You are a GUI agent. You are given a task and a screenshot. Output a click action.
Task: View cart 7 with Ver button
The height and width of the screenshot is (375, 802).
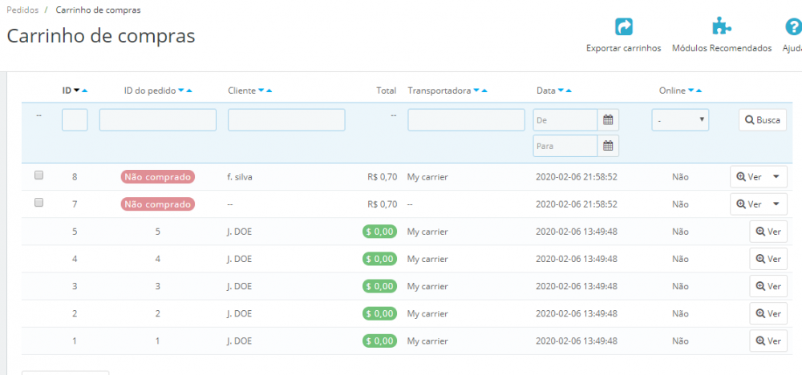749,204
